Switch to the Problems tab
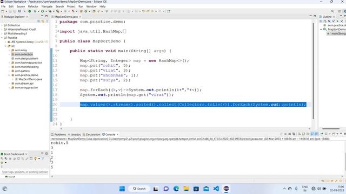346x194 pixels. (58, 134)
